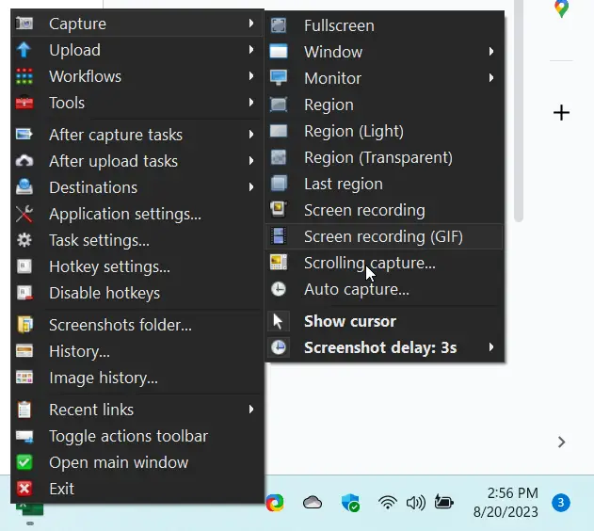Expand the Destinations submenu arrow
Image resolution: width=594 pixels, height=531 pixels.
tap(251, 186)
